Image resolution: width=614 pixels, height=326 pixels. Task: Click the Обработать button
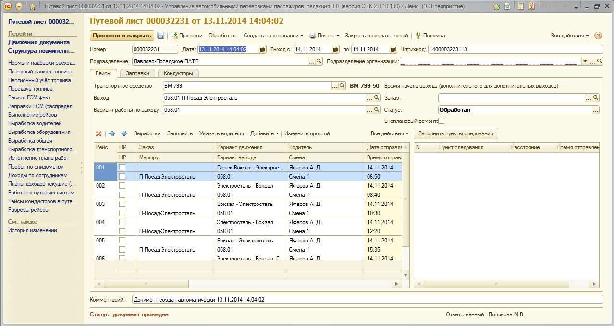click(x=223, y=36)
